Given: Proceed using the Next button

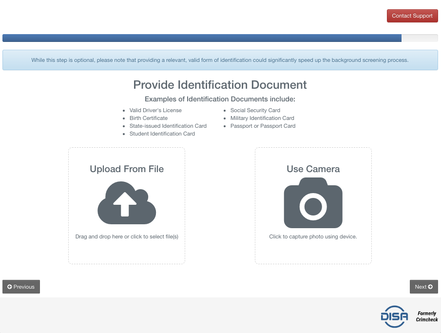Looking at the screenshot, I should tap(423, 287).
